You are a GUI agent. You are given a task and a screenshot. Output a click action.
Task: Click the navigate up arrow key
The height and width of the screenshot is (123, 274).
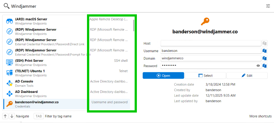[5, 116]
